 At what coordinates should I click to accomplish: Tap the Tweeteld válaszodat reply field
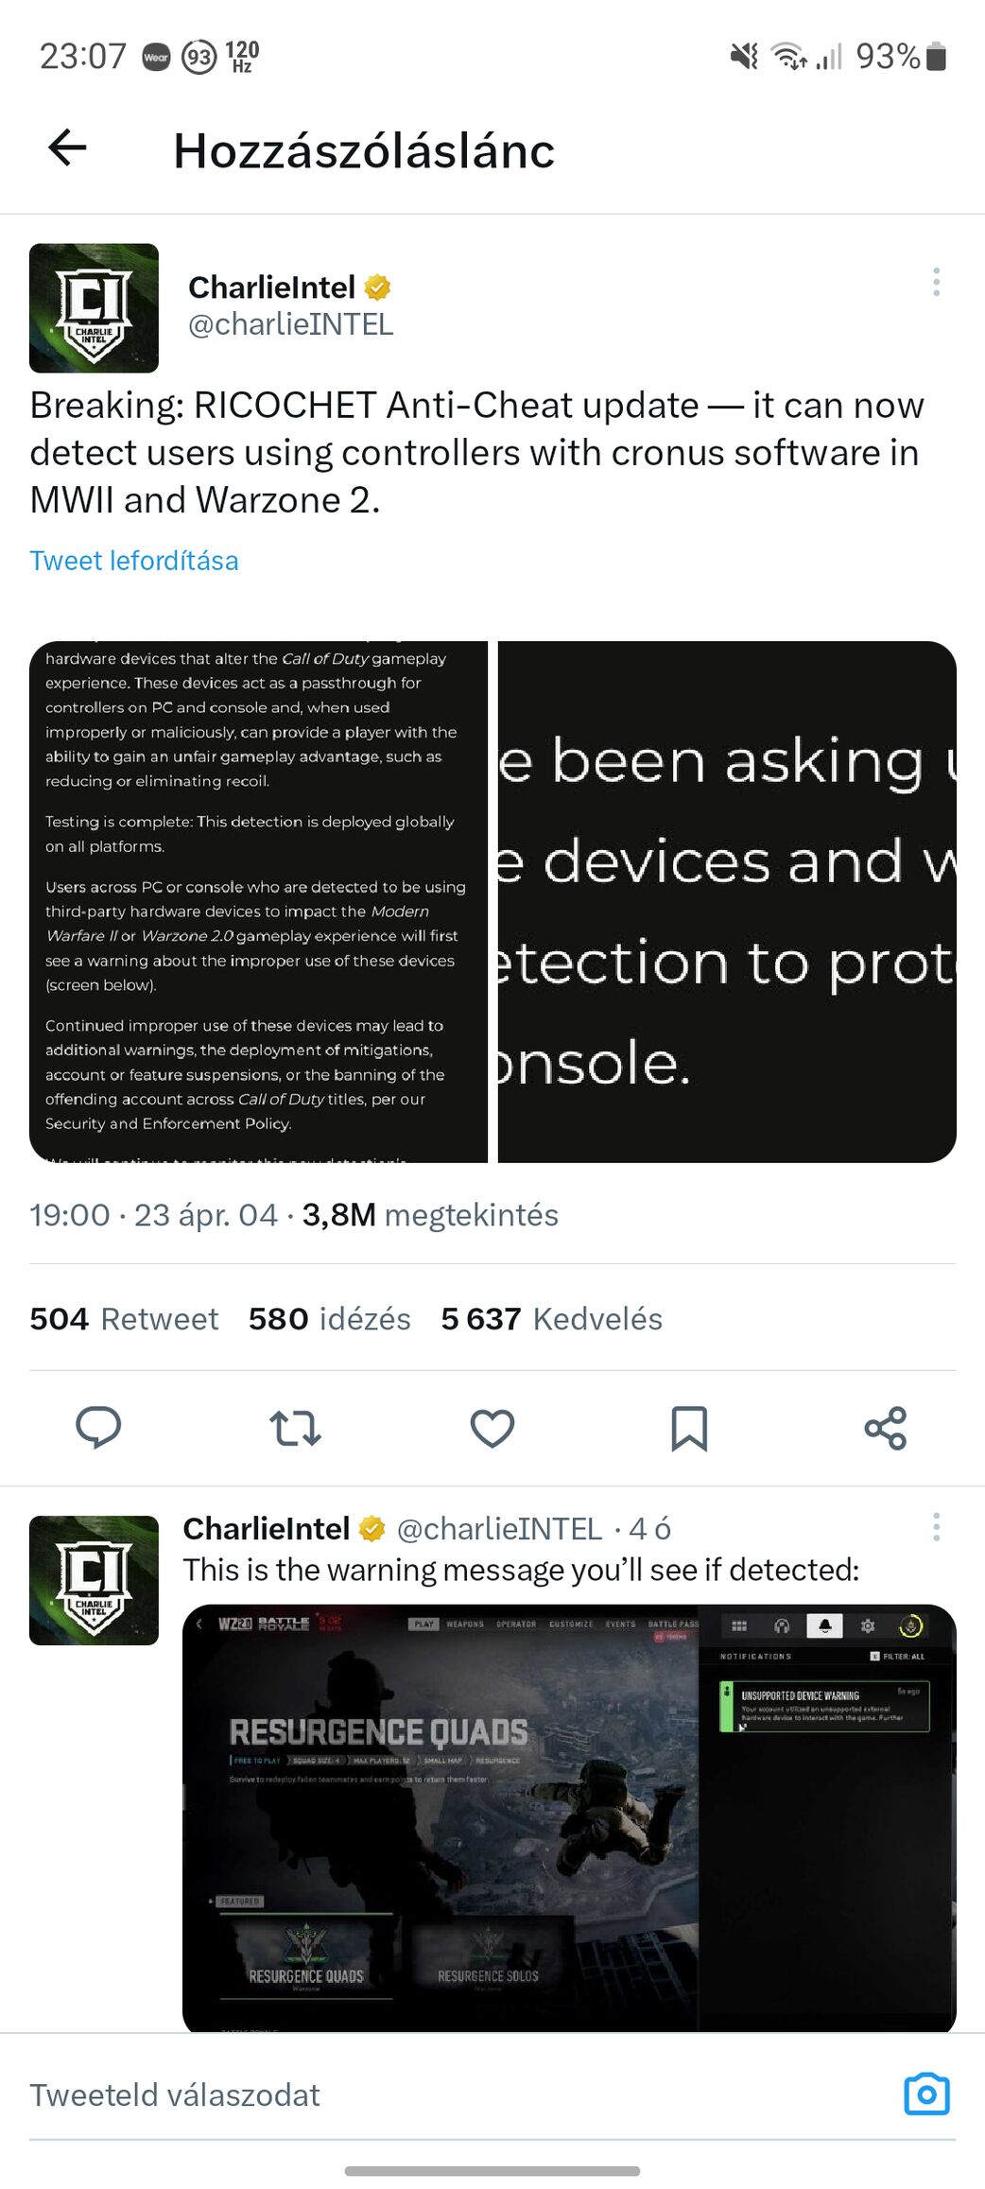click(x=454, y=2094)
